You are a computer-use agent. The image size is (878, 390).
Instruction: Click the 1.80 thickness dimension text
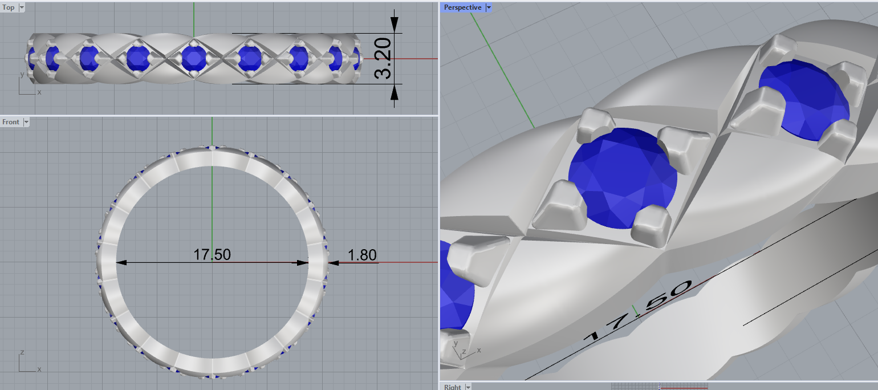(x=362, y=255)
